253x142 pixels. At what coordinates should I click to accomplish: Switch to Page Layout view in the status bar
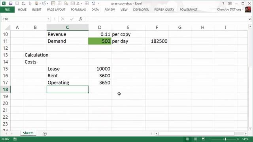(195, 139)
